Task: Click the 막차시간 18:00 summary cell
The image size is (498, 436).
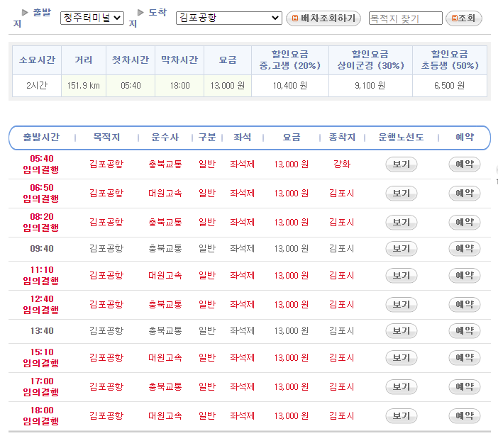Action: coord(179,86)
